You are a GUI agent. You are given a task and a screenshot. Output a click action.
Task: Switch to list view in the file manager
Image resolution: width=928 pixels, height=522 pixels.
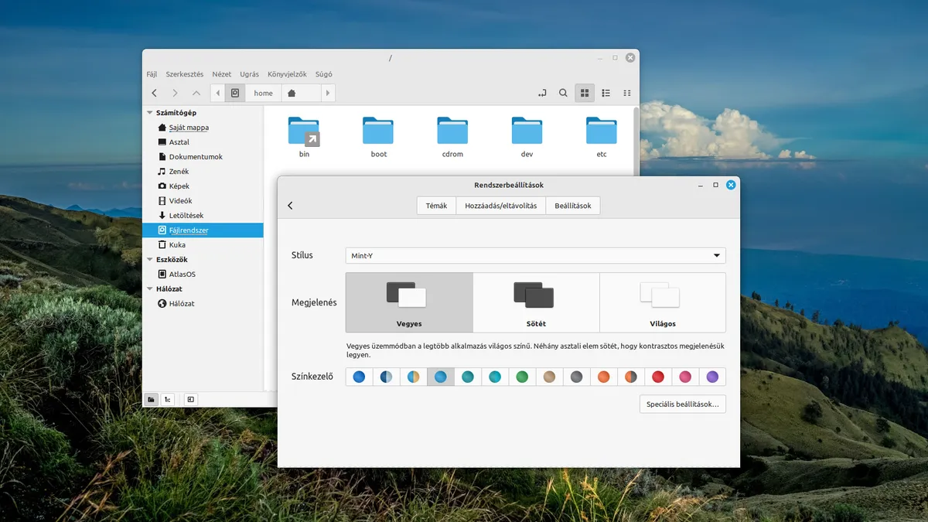click(x=606, y=93)
